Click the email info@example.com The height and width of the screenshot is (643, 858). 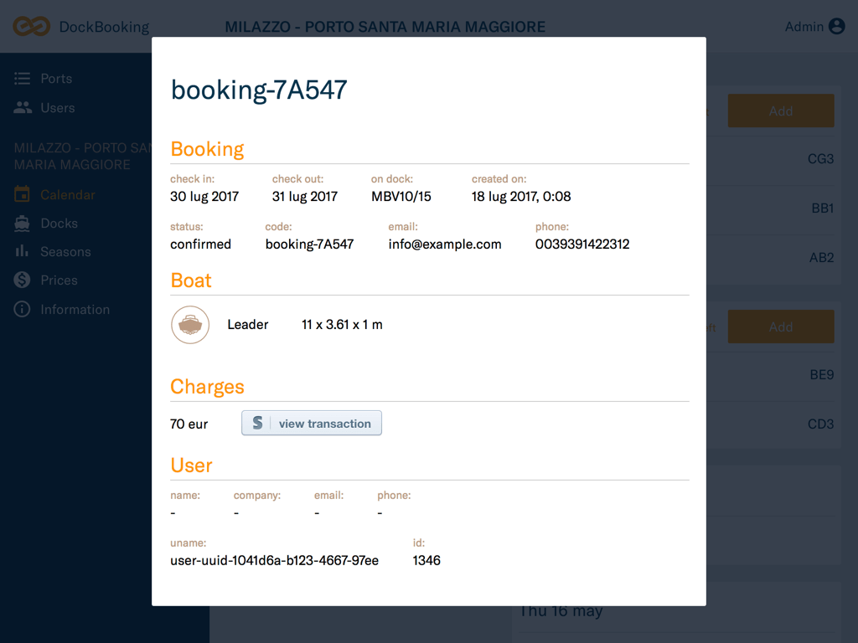click(x=445, y=244)
